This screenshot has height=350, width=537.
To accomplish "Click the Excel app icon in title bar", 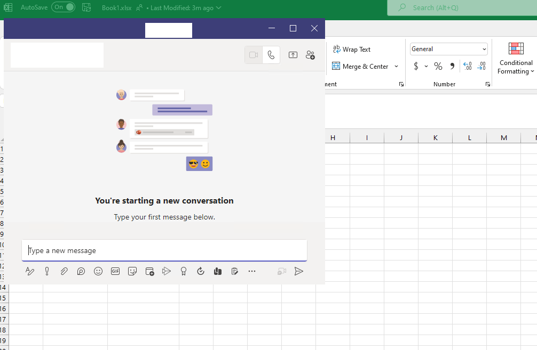I will coord(7,7).
